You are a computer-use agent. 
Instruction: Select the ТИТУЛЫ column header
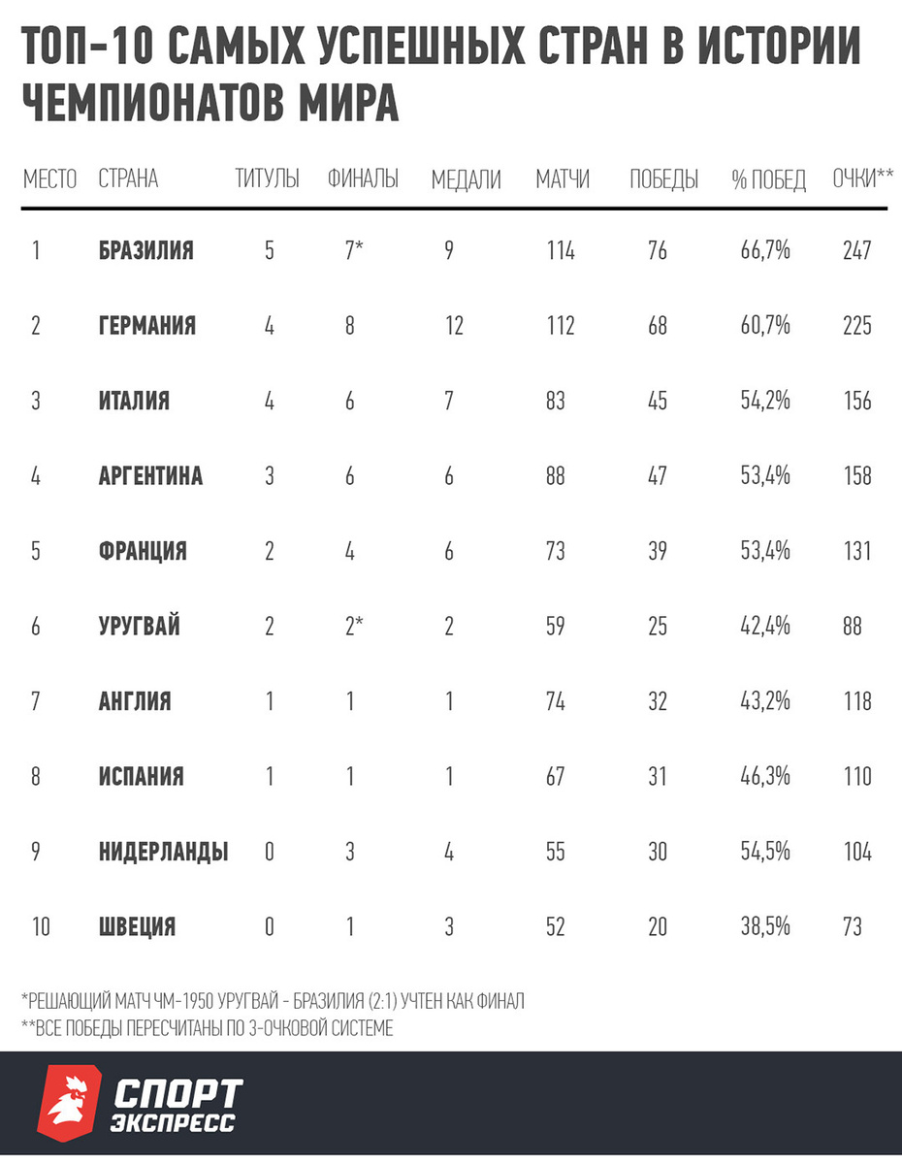[x=268, y=179]
